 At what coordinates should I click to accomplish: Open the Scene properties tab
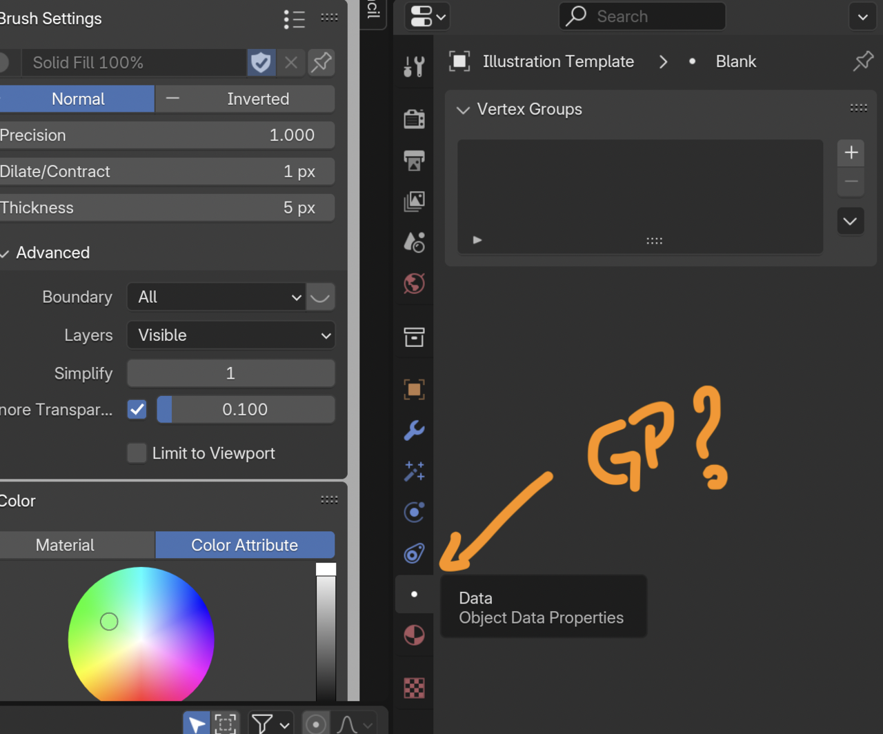pos(414,242)
